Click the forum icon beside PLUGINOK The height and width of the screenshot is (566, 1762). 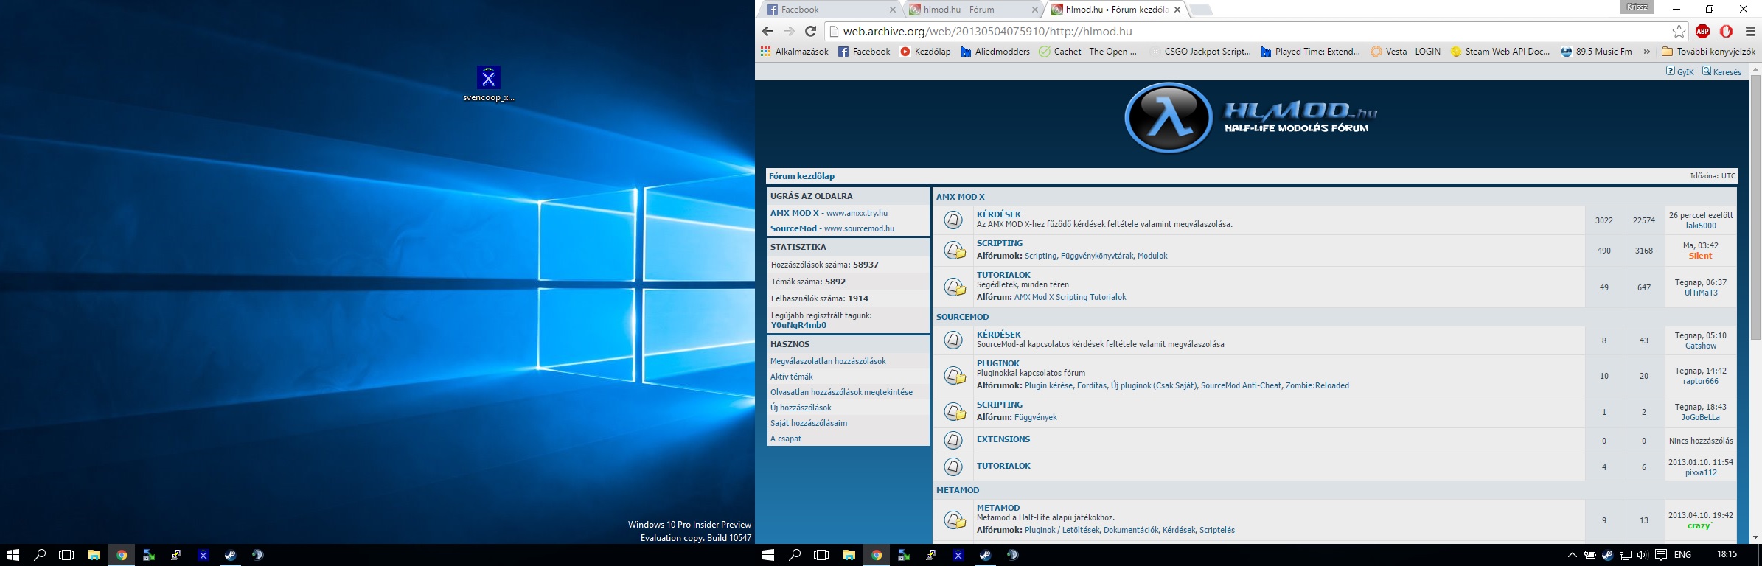coord(954,376)
